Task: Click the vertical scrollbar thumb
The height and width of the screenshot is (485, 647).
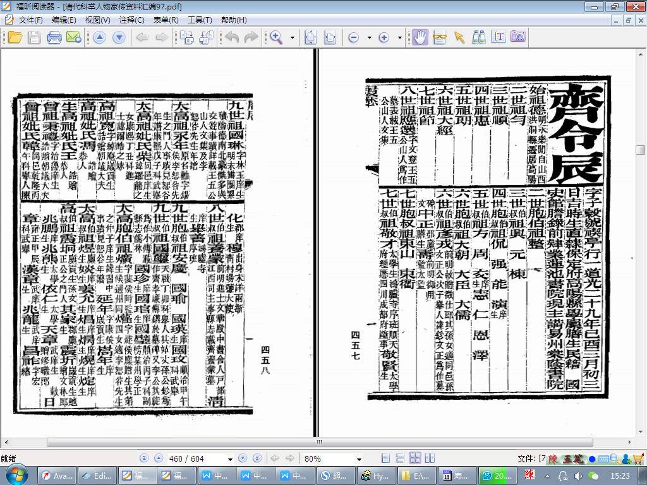Action: (640, 150)
